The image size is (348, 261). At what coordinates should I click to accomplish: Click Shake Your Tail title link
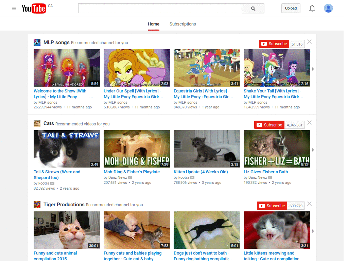[274, 94]
